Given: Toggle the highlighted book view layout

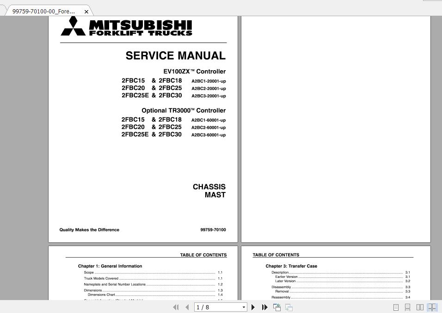Looking at the screenshot, I should point(432,307).
